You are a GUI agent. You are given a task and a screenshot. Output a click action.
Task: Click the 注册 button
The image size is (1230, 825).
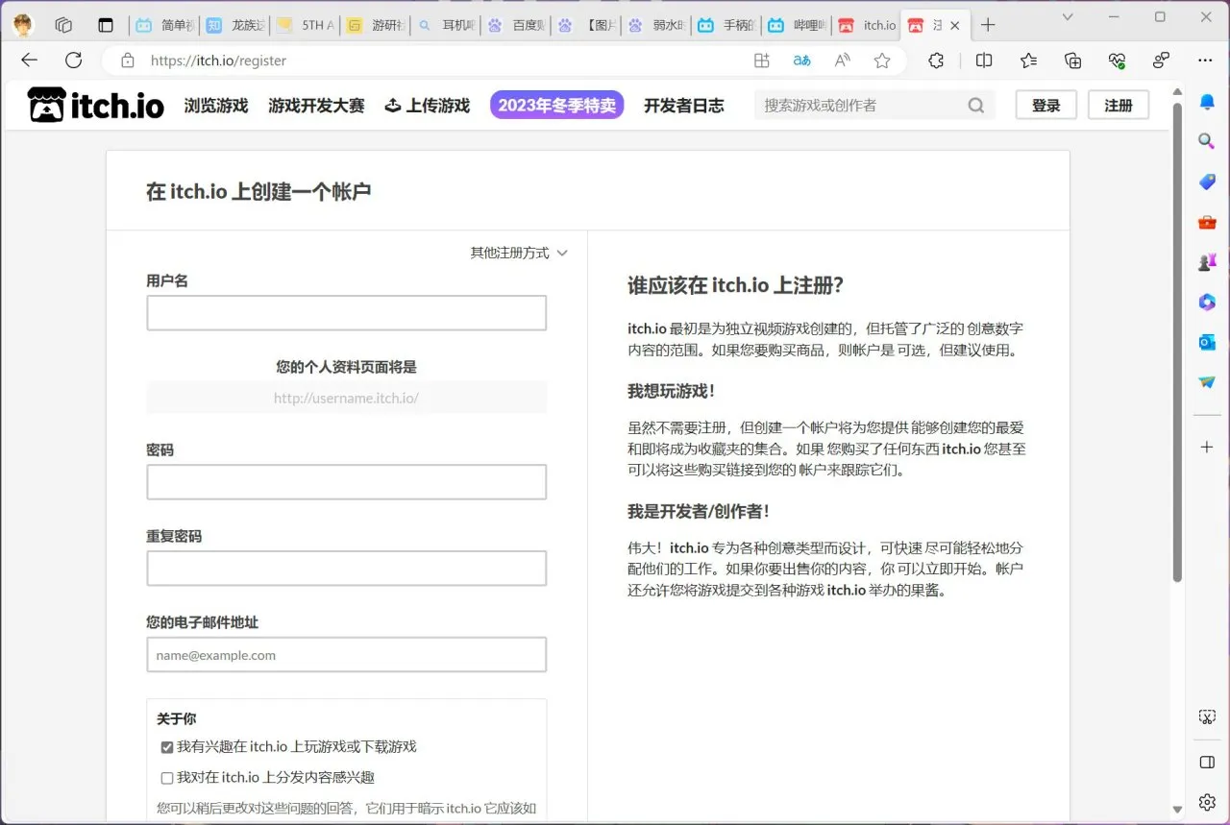(x=1119, y=105)
